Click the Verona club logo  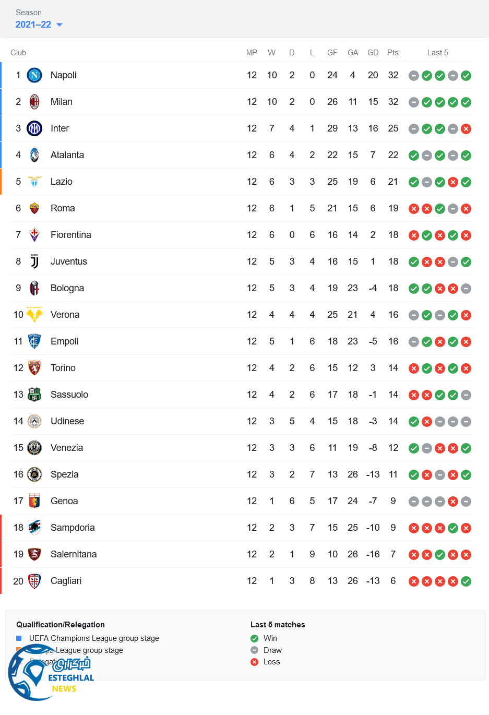(34, 315)
